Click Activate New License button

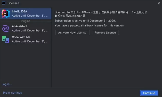click(72, 33)
